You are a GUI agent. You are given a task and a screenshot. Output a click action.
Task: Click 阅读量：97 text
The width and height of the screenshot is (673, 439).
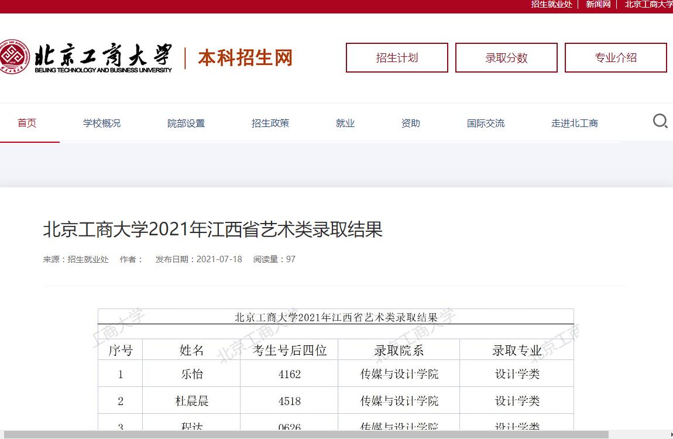pyautogui.click(x=274, y=259)
